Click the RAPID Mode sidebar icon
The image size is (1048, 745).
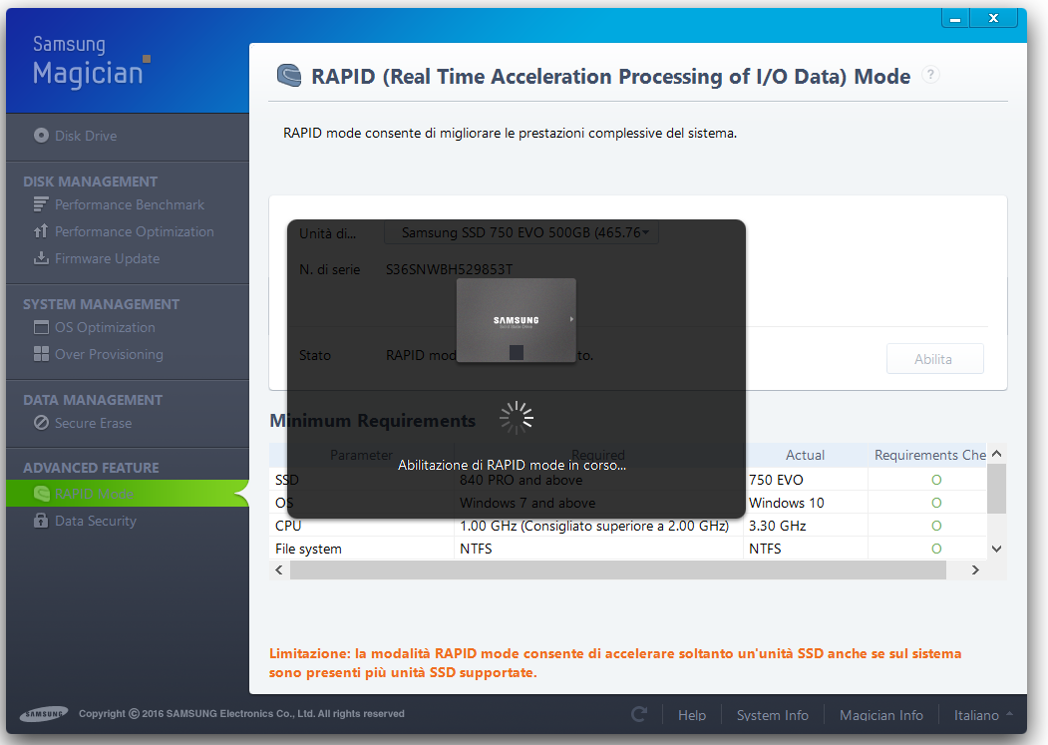(42, 494)
